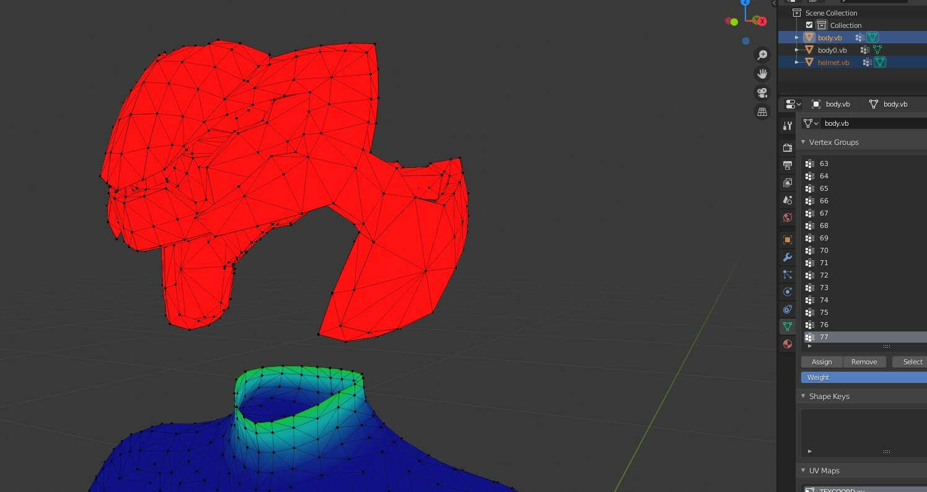The image size is (927, 492).
Task: Open the Object Data mesh tab
Action: [x=788, y=327]
